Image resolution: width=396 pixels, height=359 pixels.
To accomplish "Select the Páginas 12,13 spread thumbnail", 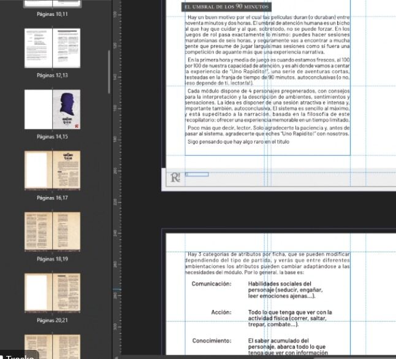I will click(52, 48).
